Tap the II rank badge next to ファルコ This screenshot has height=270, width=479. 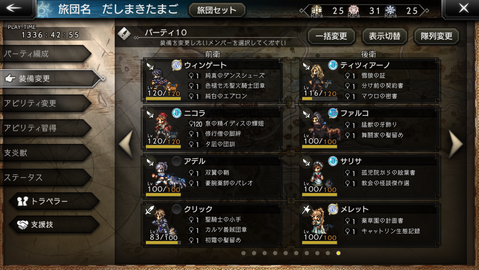333,113
